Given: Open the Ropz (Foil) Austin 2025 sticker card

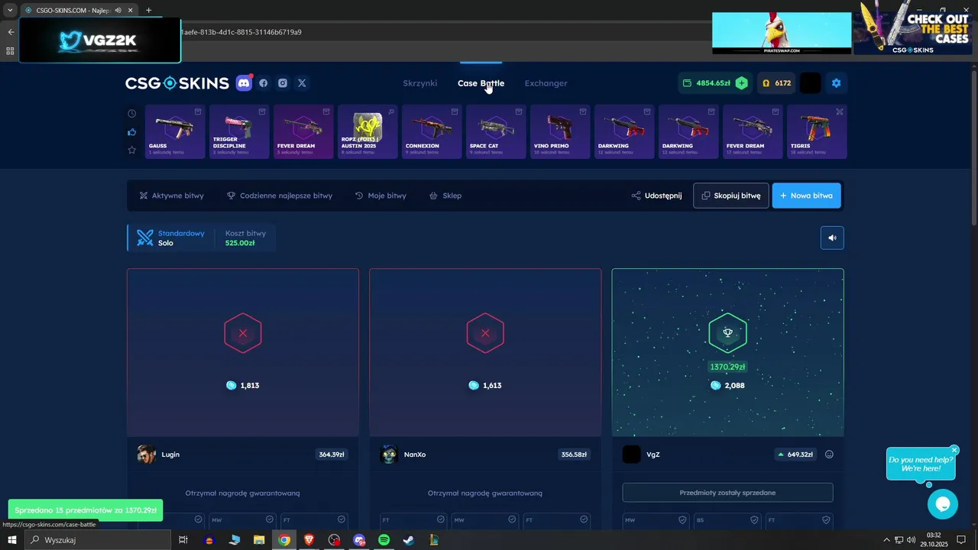Looking at the screenshot, I should pyautogui.click(x=368, y=132).
